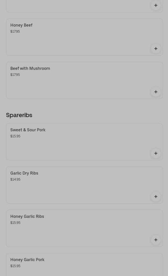Add Beef with Mushroom to cart
Viewport: 168px width, 276px height.
(x=156, y=92)
